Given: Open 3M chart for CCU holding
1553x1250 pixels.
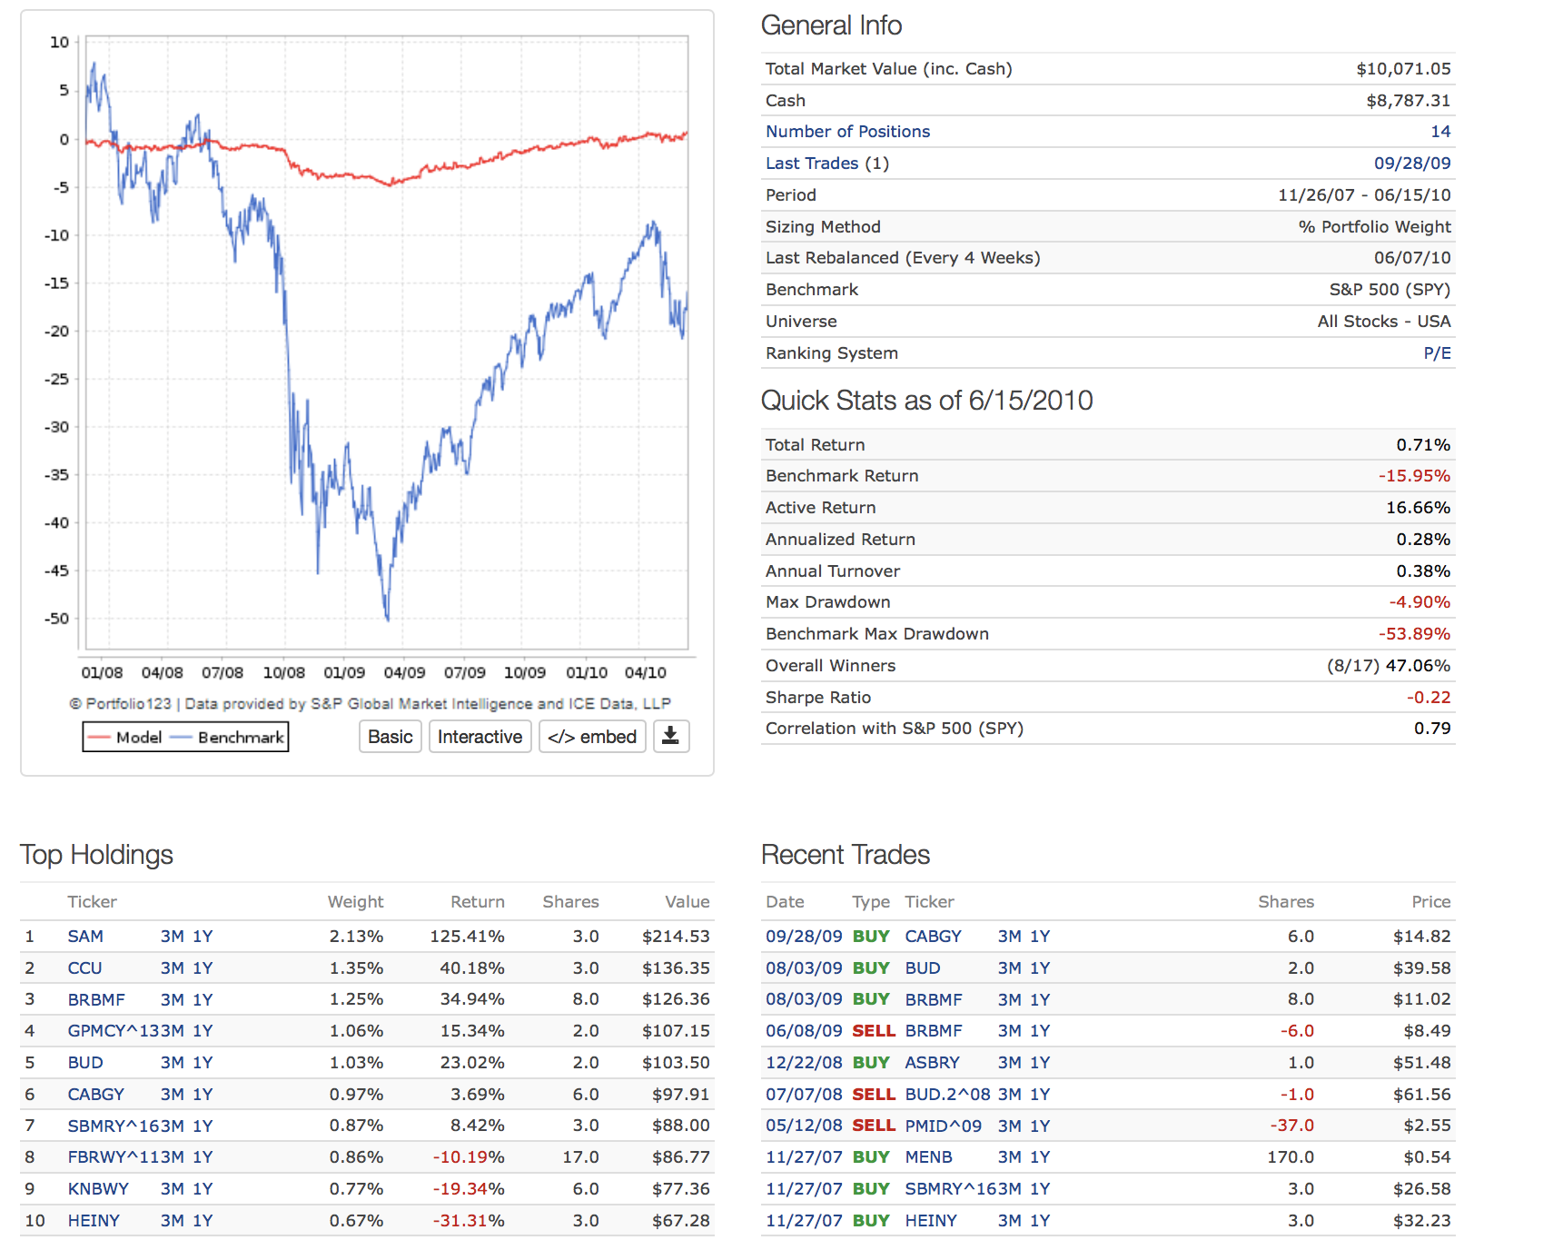Looking at the screenshot, I should 172,968.
